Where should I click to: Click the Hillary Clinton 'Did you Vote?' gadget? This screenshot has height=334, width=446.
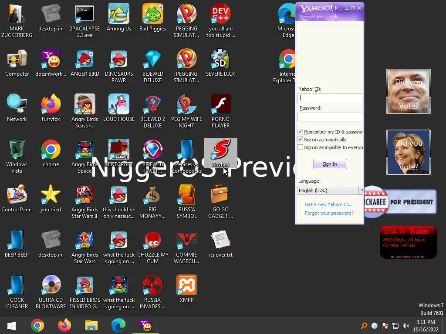[x=409, y=152]
